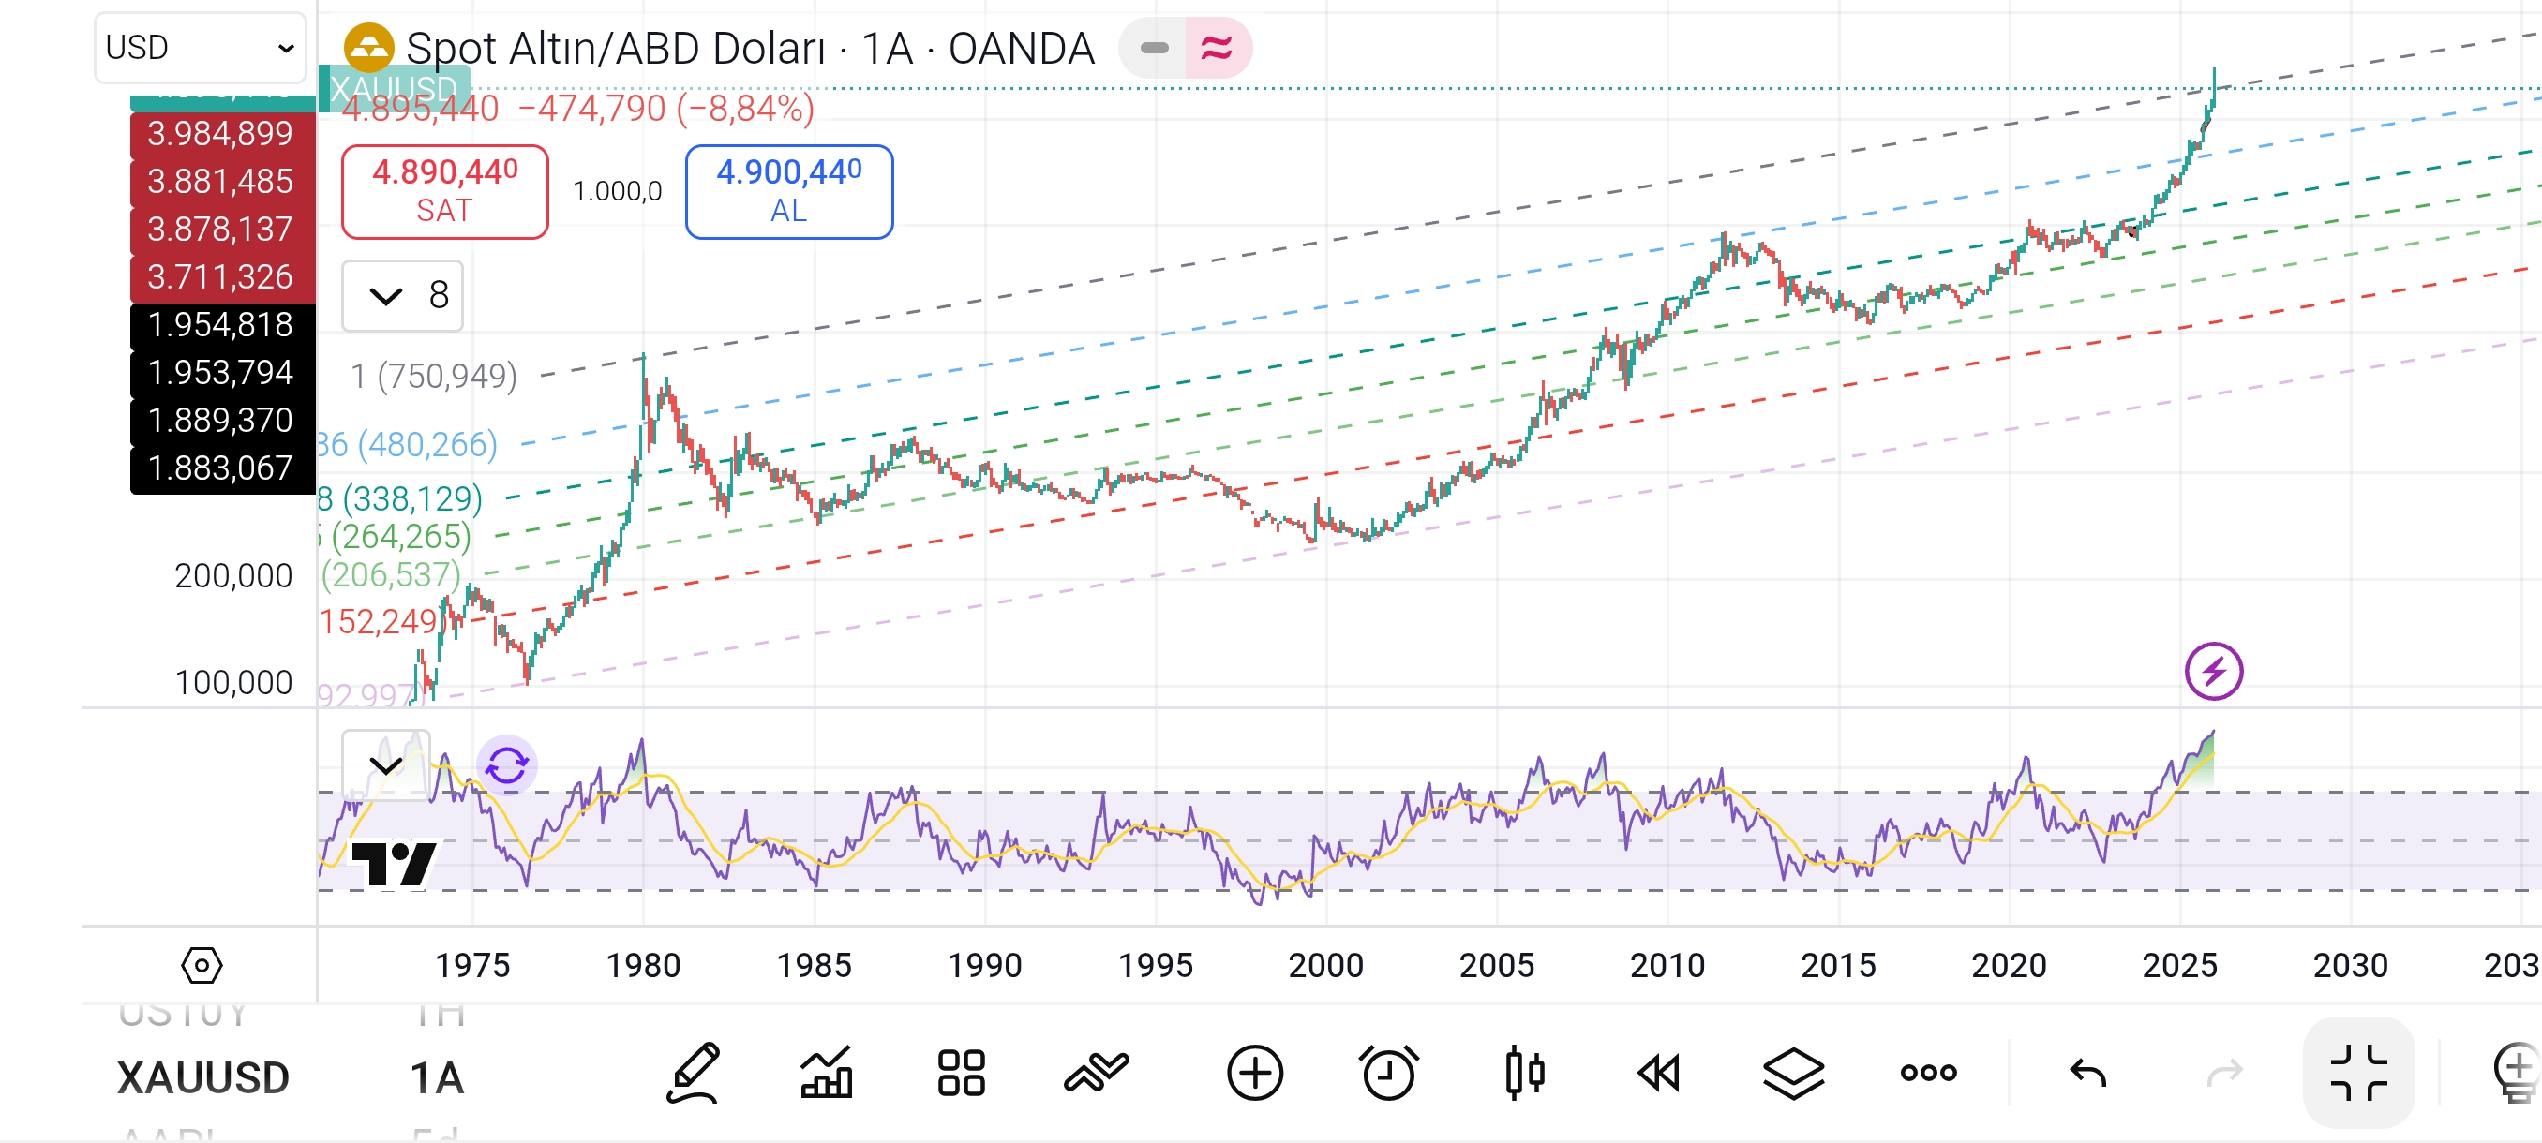Click the order quantity field 1.000,0
The image size is (2542, 1143).
[x=618, y=191]
